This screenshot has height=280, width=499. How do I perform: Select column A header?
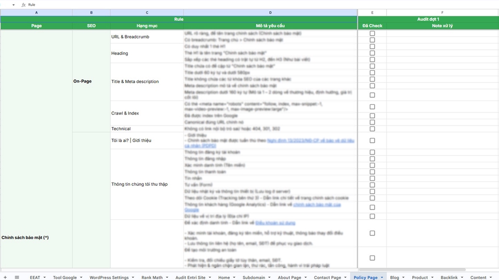tap(36, 12)
